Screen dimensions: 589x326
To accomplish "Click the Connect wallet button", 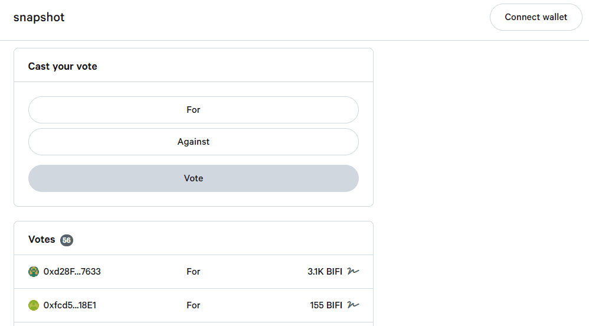I will tap(536, 17).
